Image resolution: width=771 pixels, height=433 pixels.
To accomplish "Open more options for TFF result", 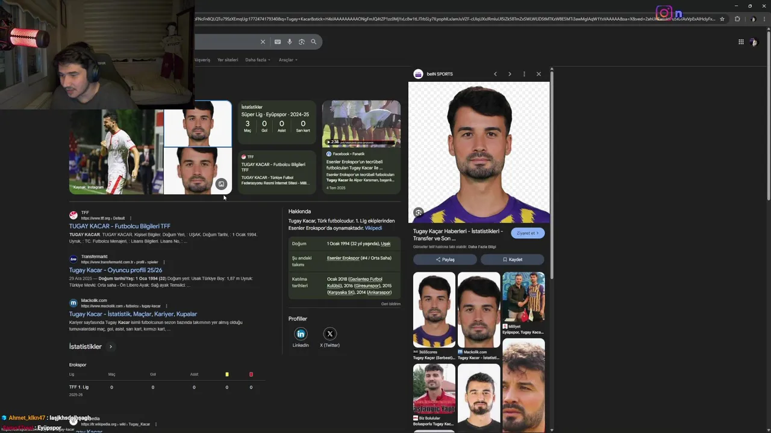I will (130, 218).
